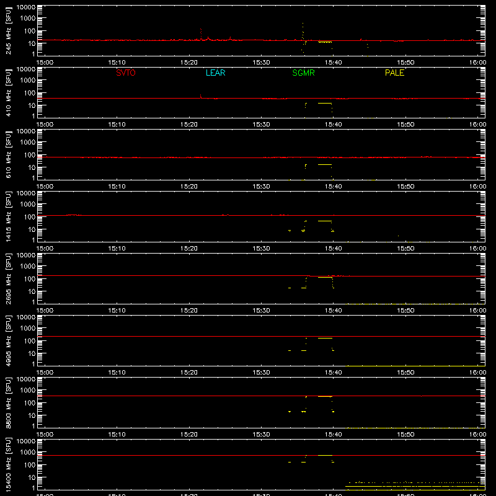Click 15:20 tick label under 1415 MHz plot
Image resolution: width=496 pixels, height=496 pixels.
click(189, 249)
